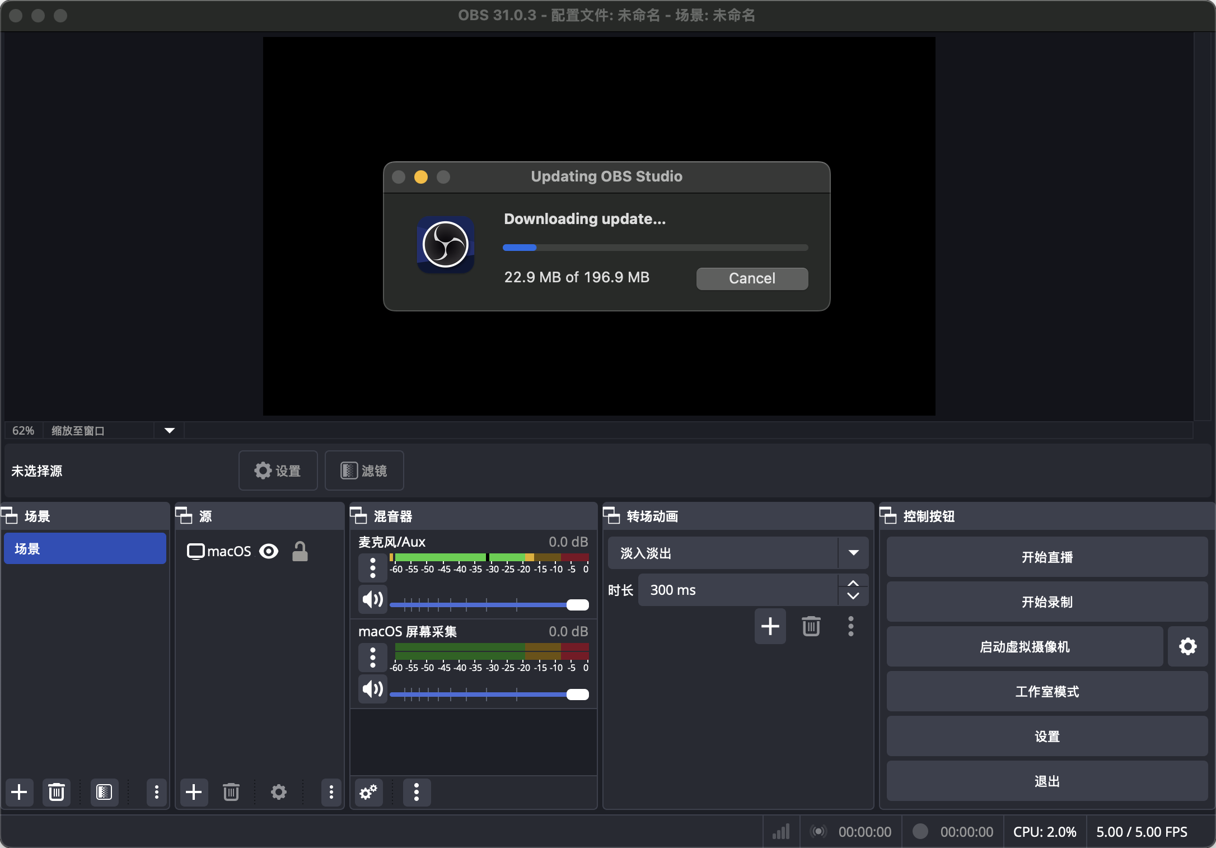Add a new source with plus icon
This screenshot has width=1216, height=848.
coord(194,792)
